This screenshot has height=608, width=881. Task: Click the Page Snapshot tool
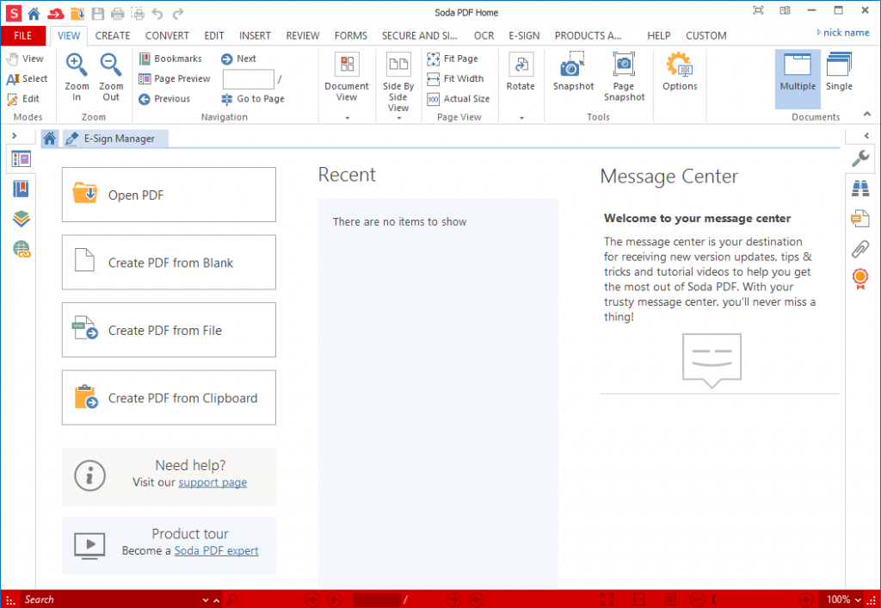624,77
